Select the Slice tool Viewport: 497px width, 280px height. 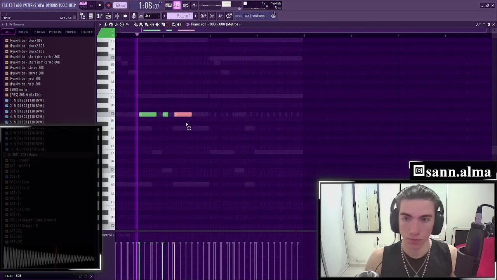tap(163, 24)
